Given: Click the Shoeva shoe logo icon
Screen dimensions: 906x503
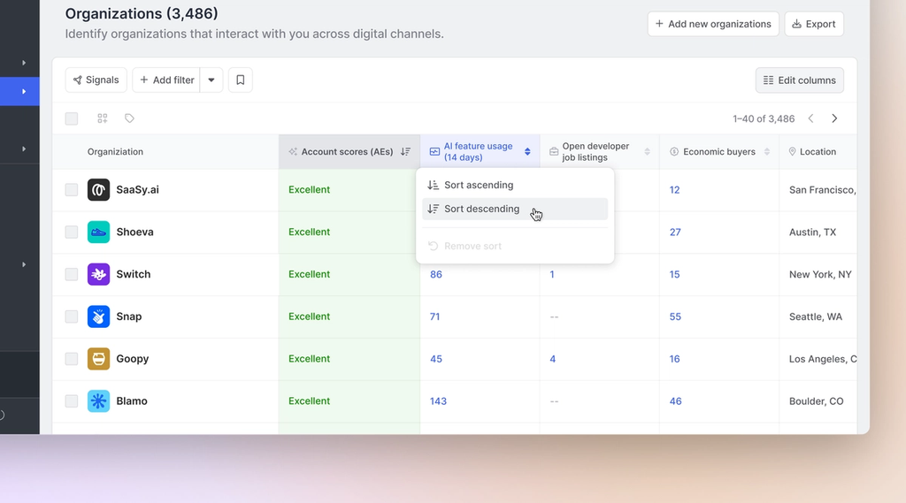Looking at the screenshot, I should point(98,232).
